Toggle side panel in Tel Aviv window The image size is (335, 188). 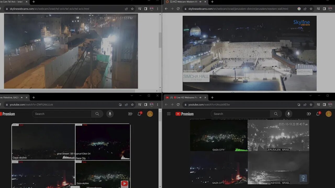click(146, 9)
